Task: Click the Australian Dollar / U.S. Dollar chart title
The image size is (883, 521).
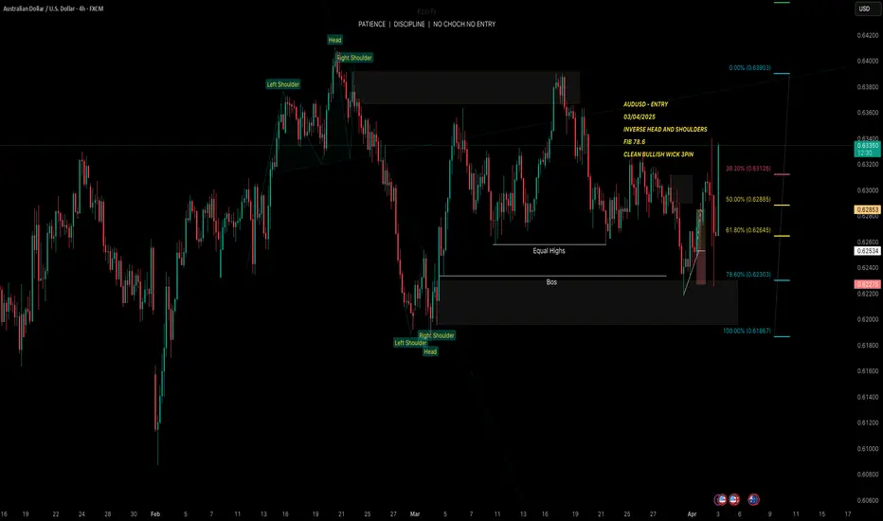Action: [x=53, y=9]
